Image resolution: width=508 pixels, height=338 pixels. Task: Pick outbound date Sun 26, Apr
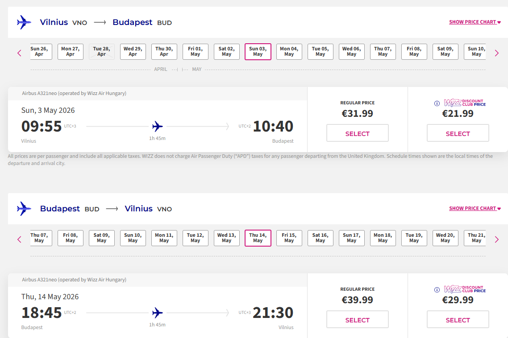(x=39, y=52)
